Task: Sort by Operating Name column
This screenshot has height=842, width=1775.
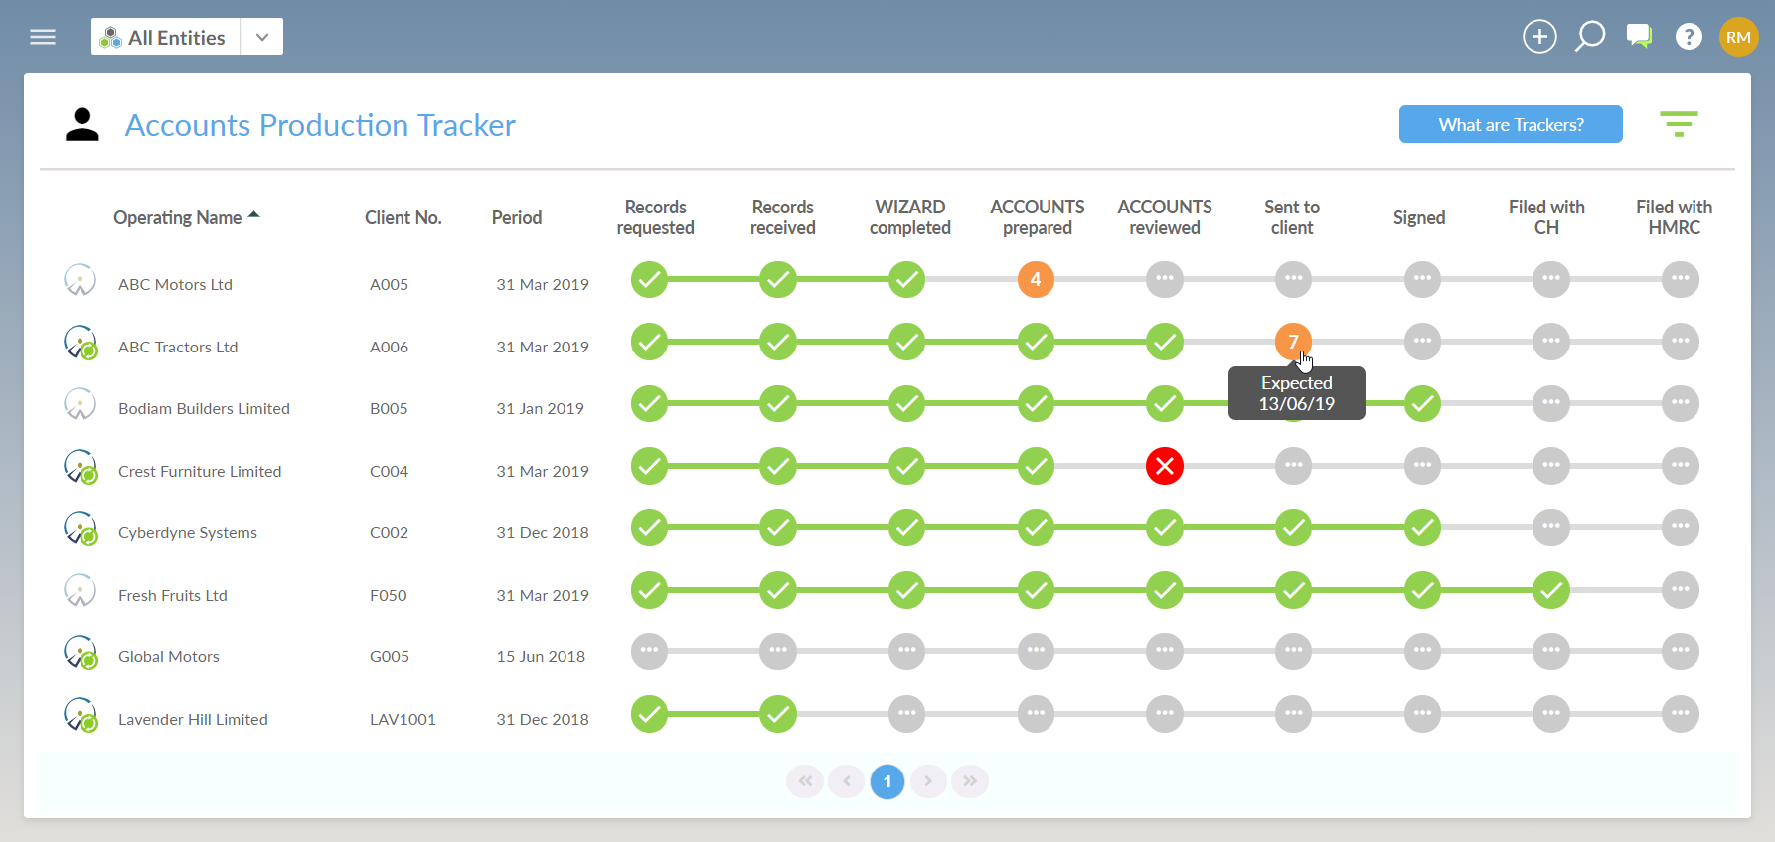Action: point(186,217)
